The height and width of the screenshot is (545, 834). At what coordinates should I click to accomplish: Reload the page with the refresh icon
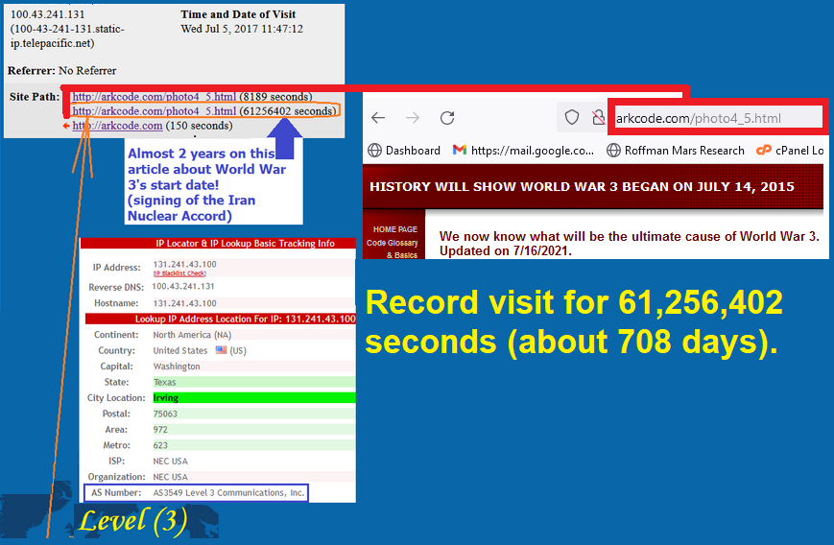coord(447,118)
